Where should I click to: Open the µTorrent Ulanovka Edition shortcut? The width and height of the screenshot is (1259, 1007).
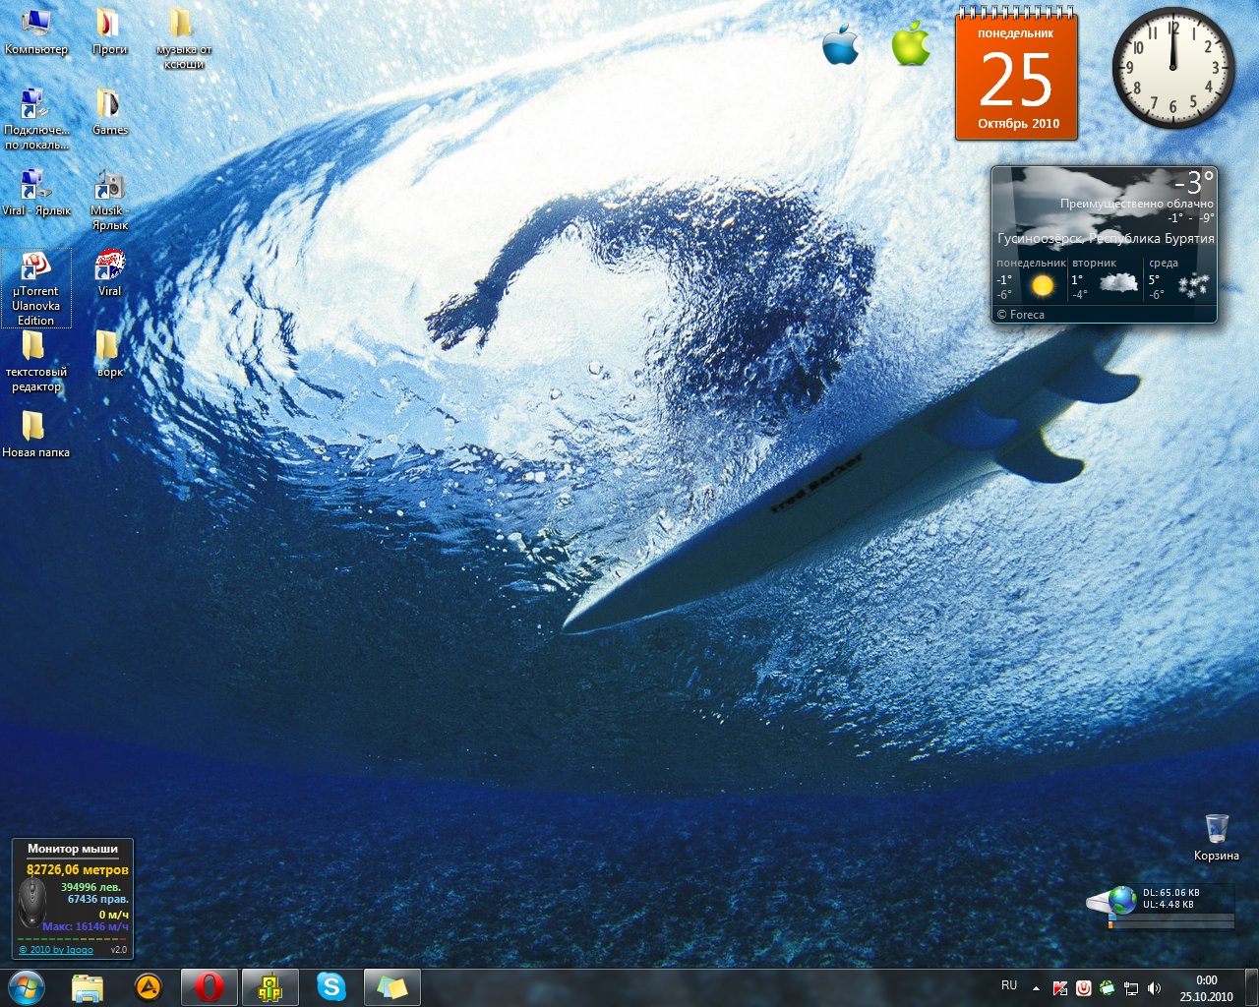tap(36, 287)
